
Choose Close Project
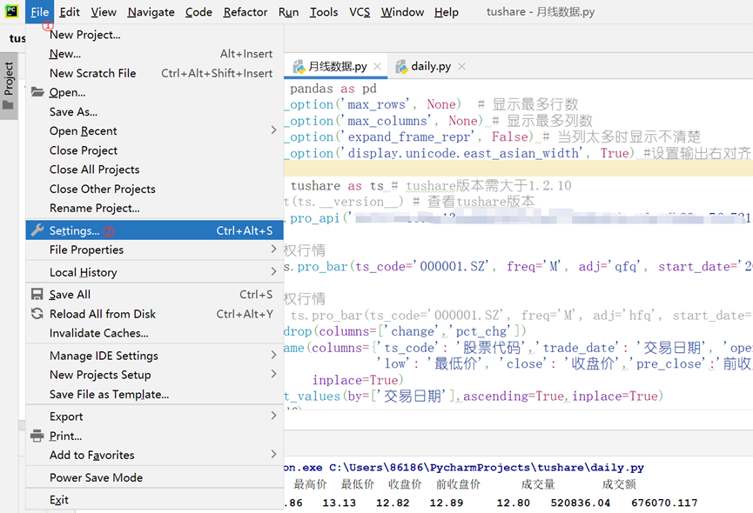coord(154,150)
